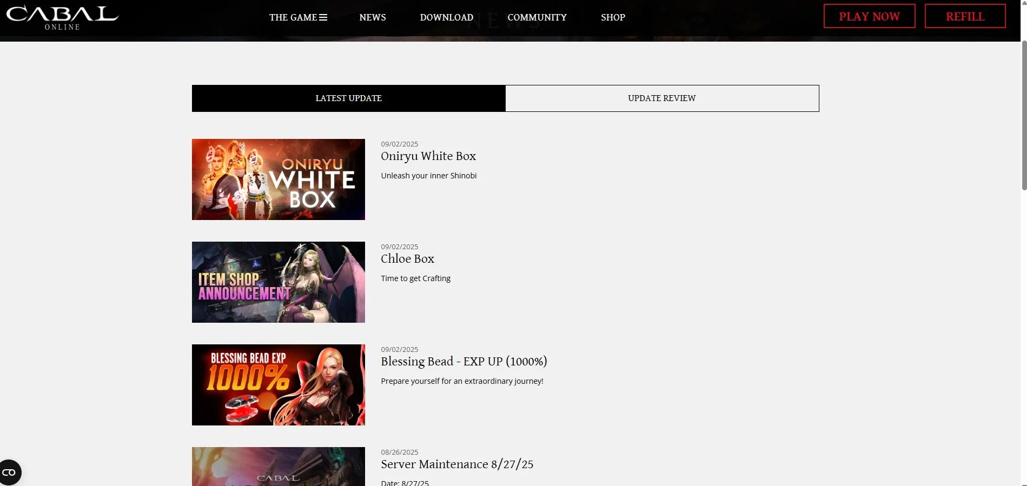
Task: Open the Download menu item
Action: coord(447,17)
